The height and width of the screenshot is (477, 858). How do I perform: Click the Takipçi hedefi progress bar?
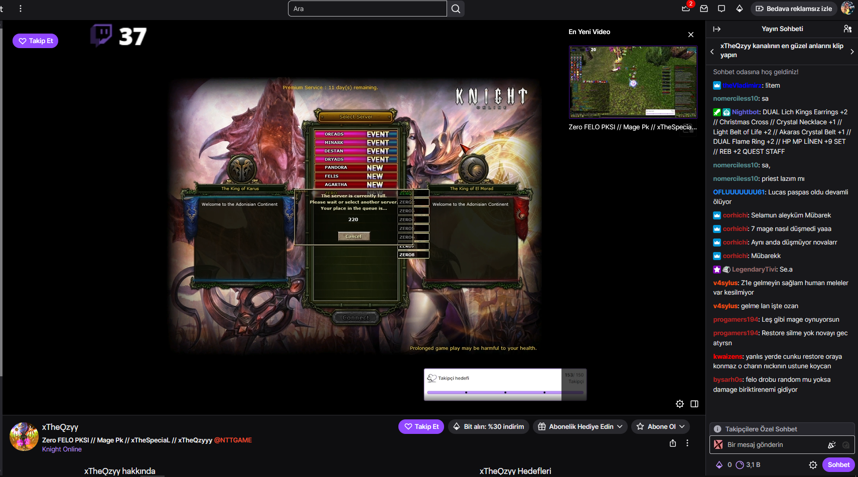pos(505,392)
